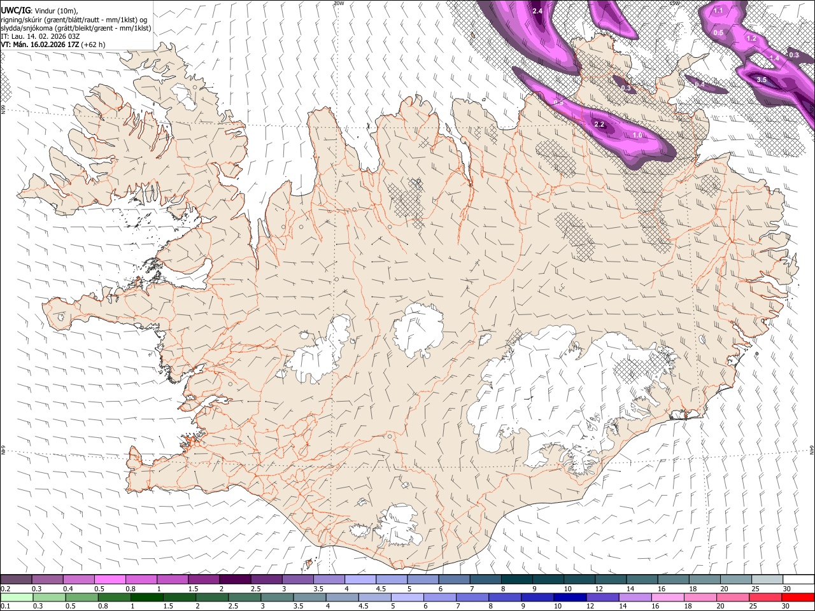Click the UWC/IG title label

point(15,10)
